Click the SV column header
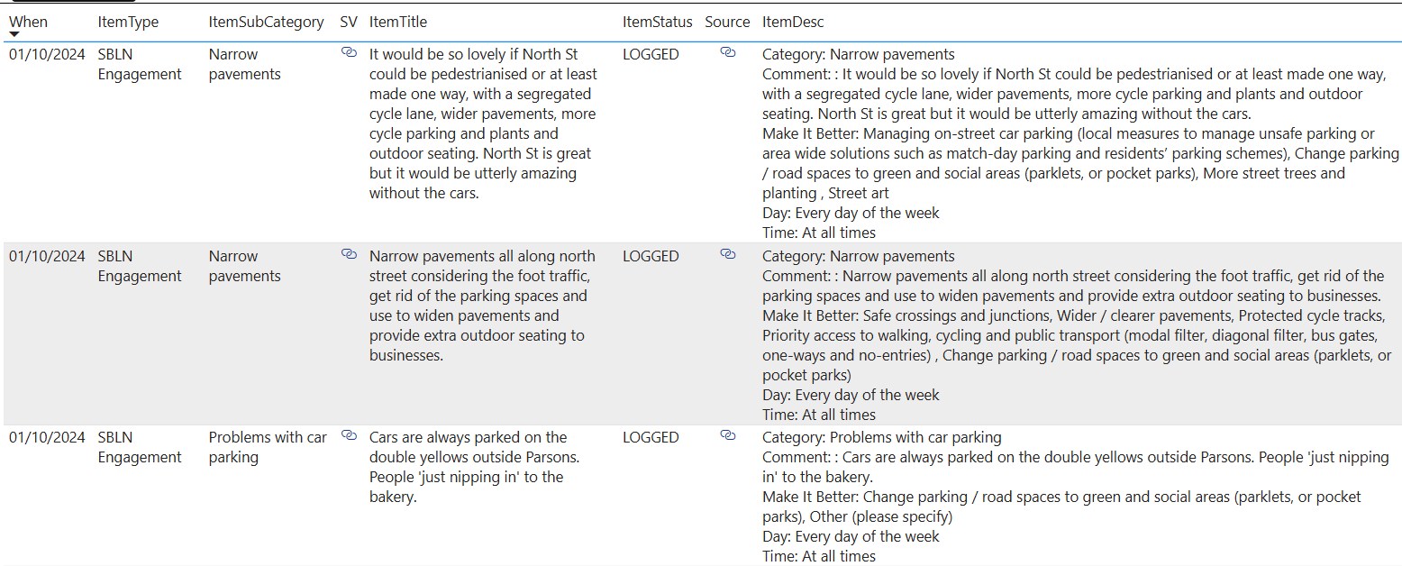The height and width of the screenshot is (566, 1402). pos(348,22)
